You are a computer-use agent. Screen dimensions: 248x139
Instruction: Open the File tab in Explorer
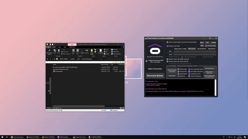point(48,47)
